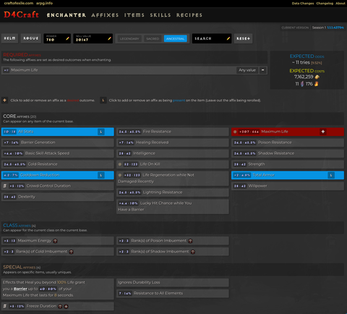Select the Lightning Resistance affix
This screenshot has width=347, height=314.
173,192
